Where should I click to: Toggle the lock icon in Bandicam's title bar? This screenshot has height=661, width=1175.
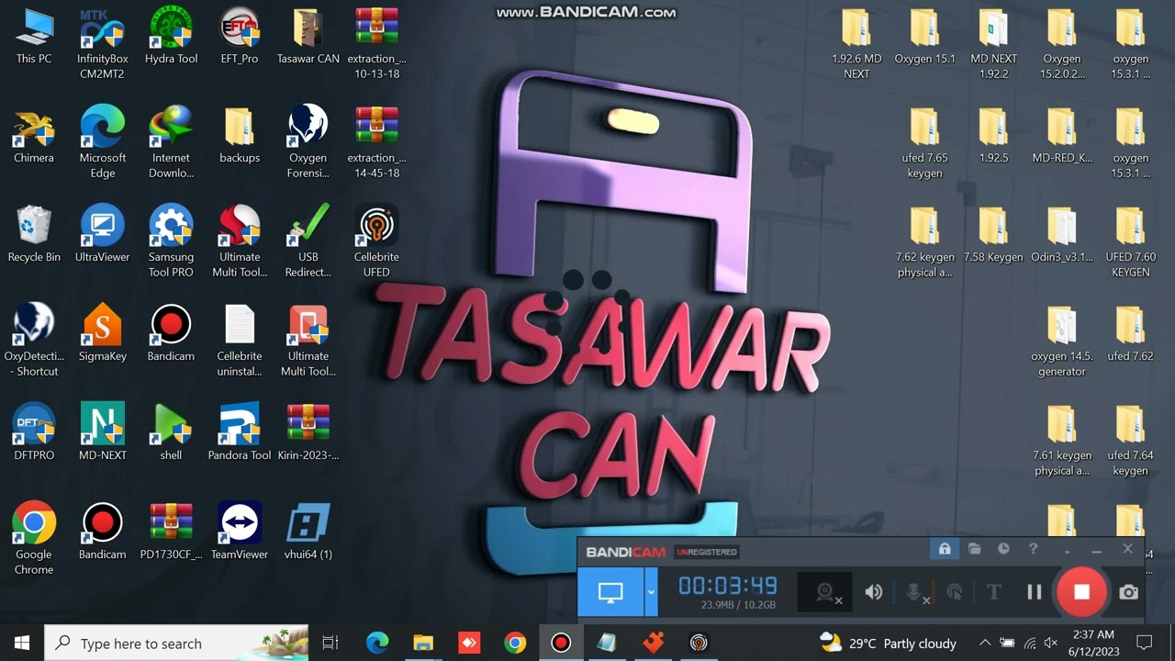coord(944,549)
